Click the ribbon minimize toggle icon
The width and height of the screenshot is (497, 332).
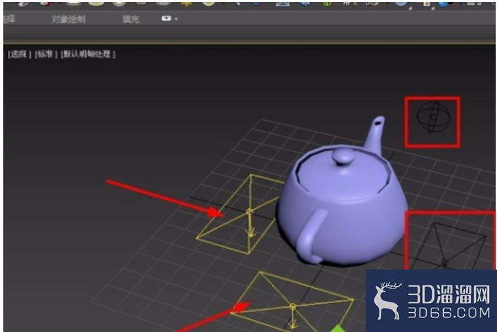tap(166, 18)
